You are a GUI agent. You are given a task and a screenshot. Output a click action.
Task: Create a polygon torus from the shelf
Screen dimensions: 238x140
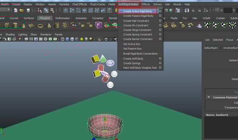pyautogui.click(x=40, y=25)
